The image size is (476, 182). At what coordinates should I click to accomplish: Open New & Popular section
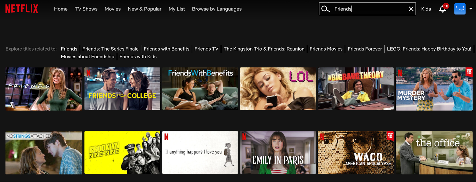[145, 9]
